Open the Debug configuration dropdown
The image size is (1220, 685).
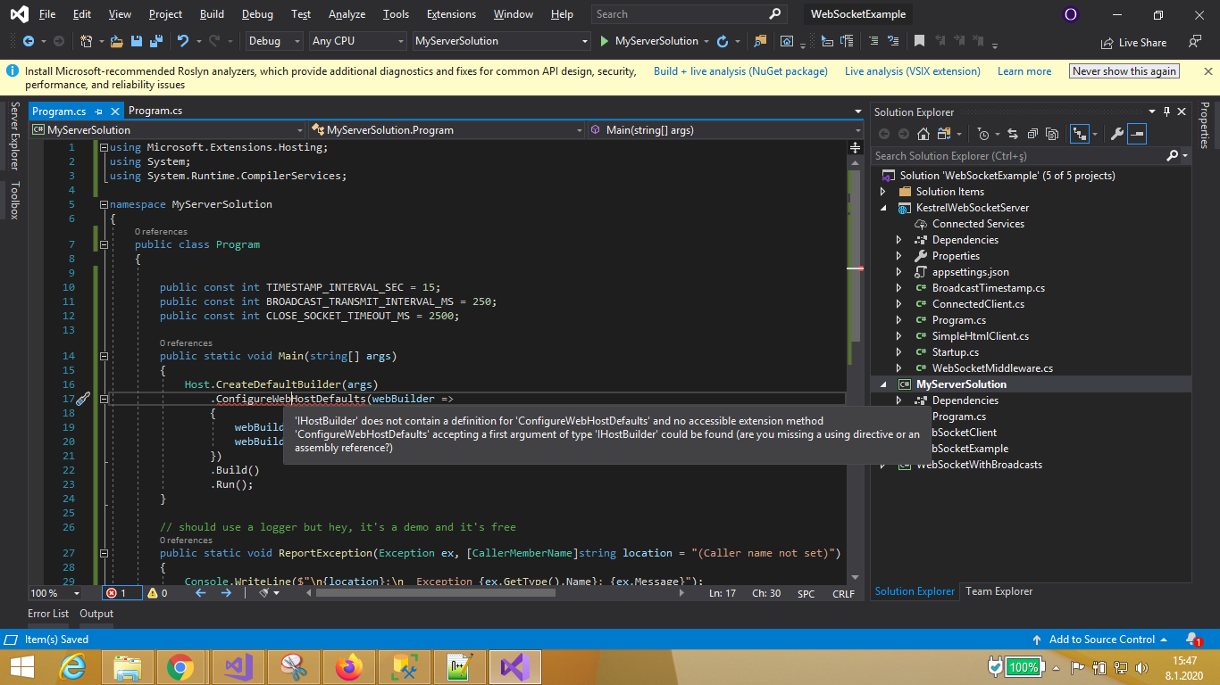(x=275, y=41)
